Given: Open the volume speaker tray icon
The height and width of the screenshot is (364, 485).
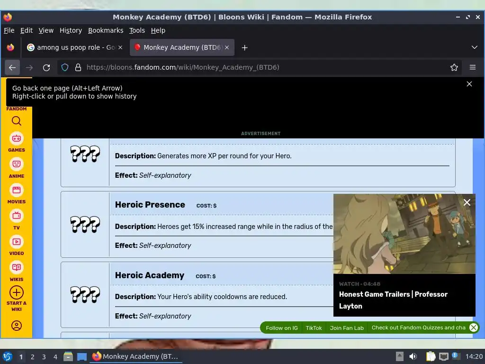Looking at the screenshot, I should pos(413,356).
